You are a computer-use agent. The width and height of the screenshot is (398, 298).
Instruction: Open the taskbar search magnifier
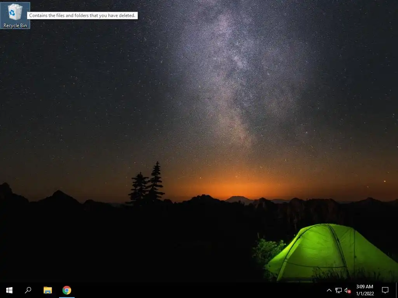tap(28, 290)
